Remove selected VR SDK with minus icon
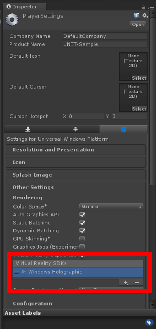Screen dimensions: 156x329 tap(137, 283)
